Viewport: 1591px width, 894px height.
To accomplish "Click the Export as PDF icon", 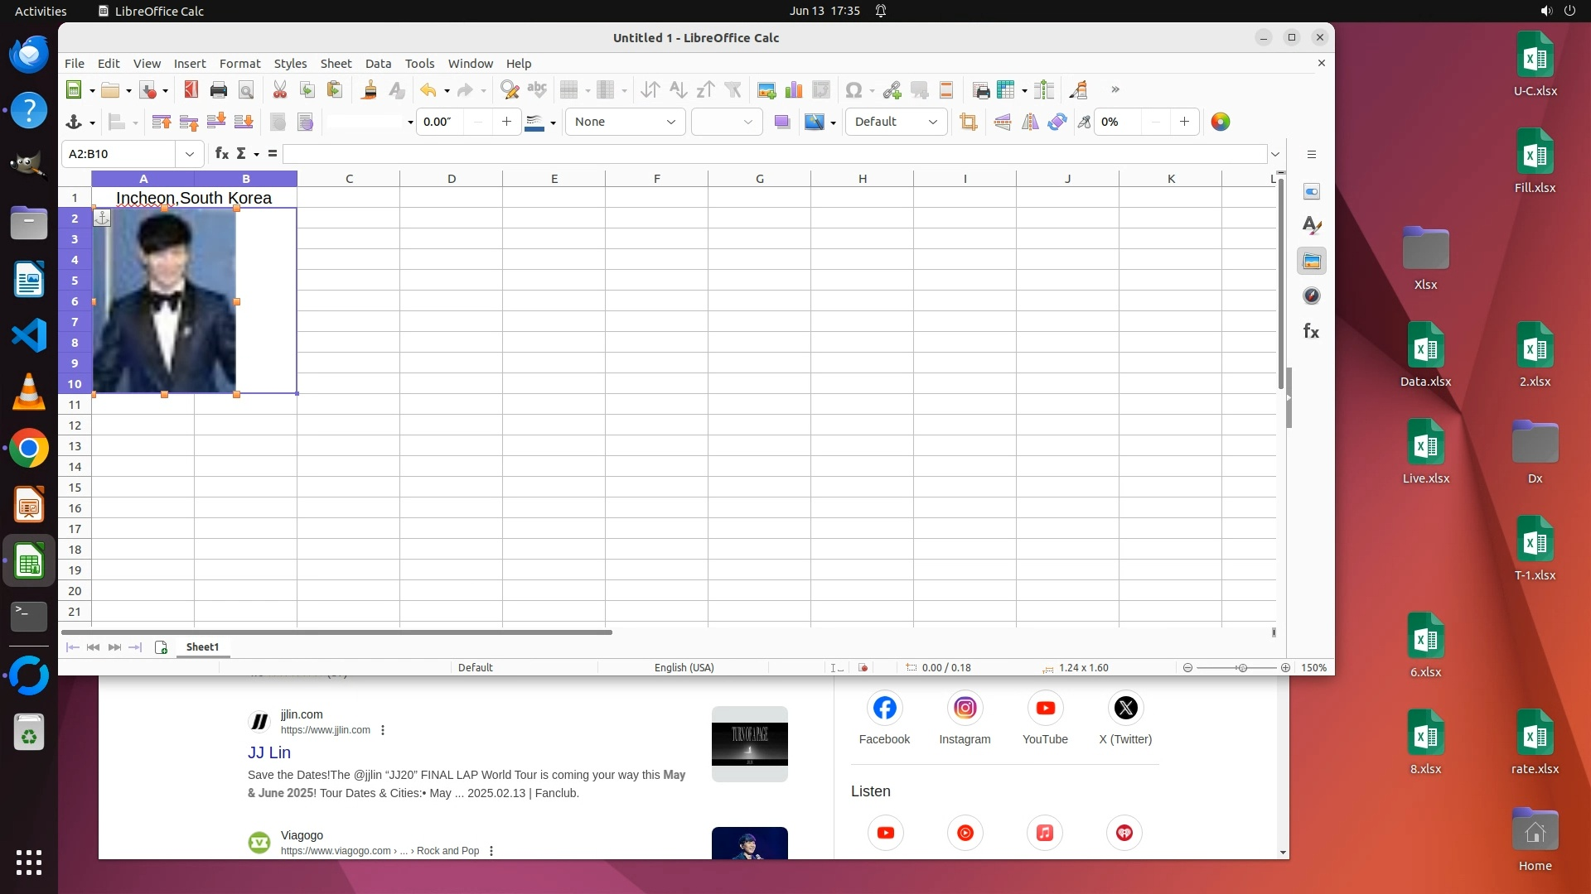I will coord(191,90).
